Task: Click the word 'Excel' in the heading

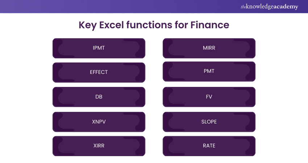Action: pyautogui.click(x=114, y=25)
